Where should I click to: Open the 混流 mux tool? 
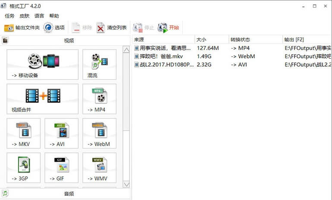99,65
